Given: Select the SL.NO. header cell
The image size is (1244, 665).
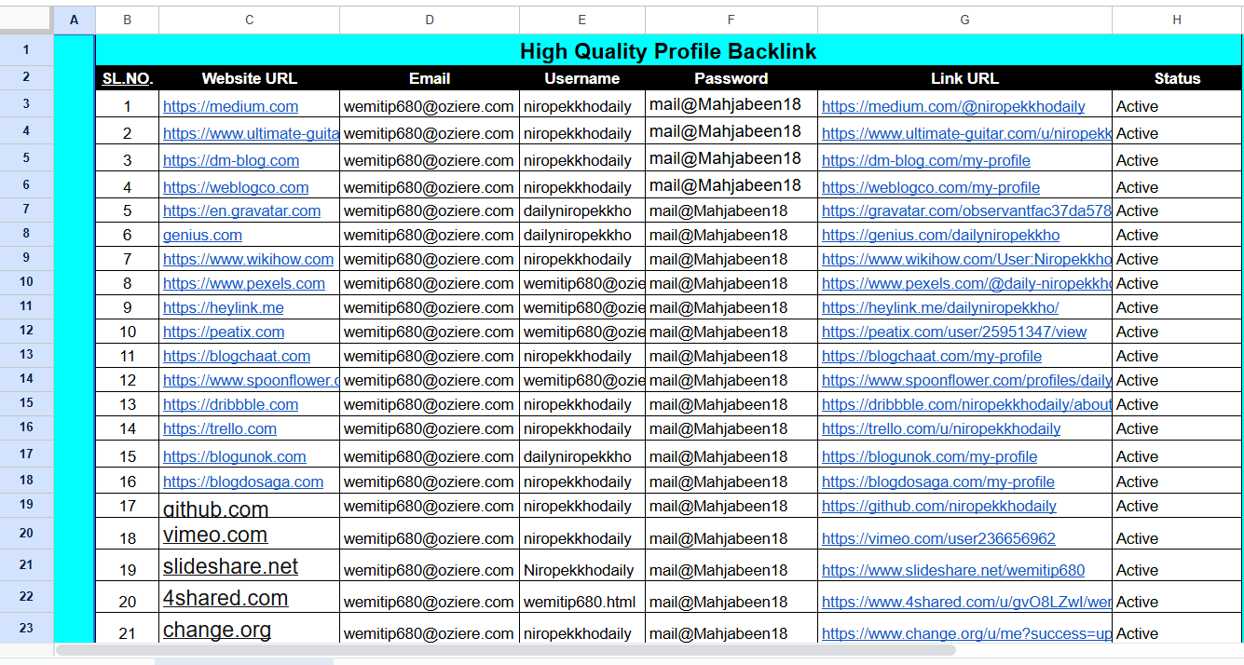Looking at the screenshot, I should coord(128,78).
